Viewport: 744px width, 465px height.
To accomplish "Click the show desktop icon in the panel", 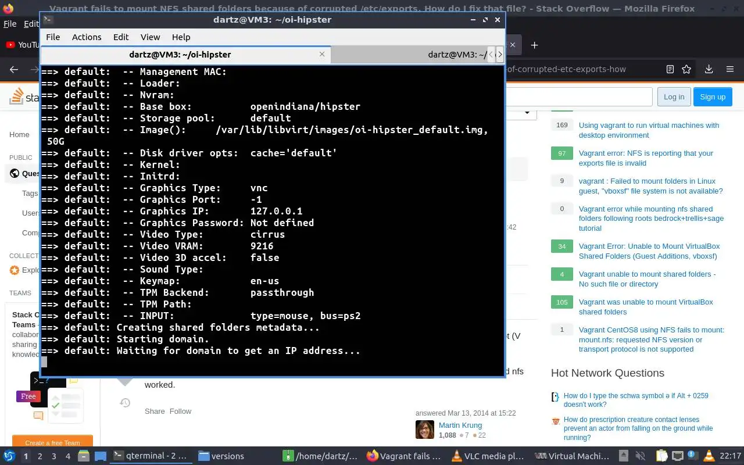I will tap(100, 456).
